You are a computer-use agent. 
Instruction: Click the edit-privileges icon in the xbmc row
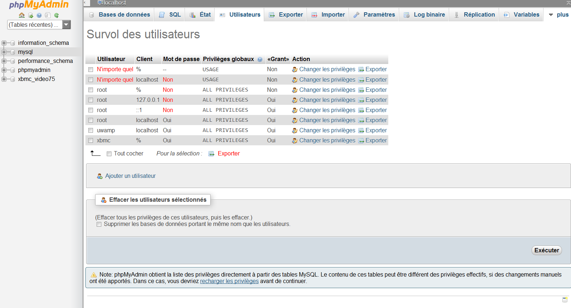(295, 141)
